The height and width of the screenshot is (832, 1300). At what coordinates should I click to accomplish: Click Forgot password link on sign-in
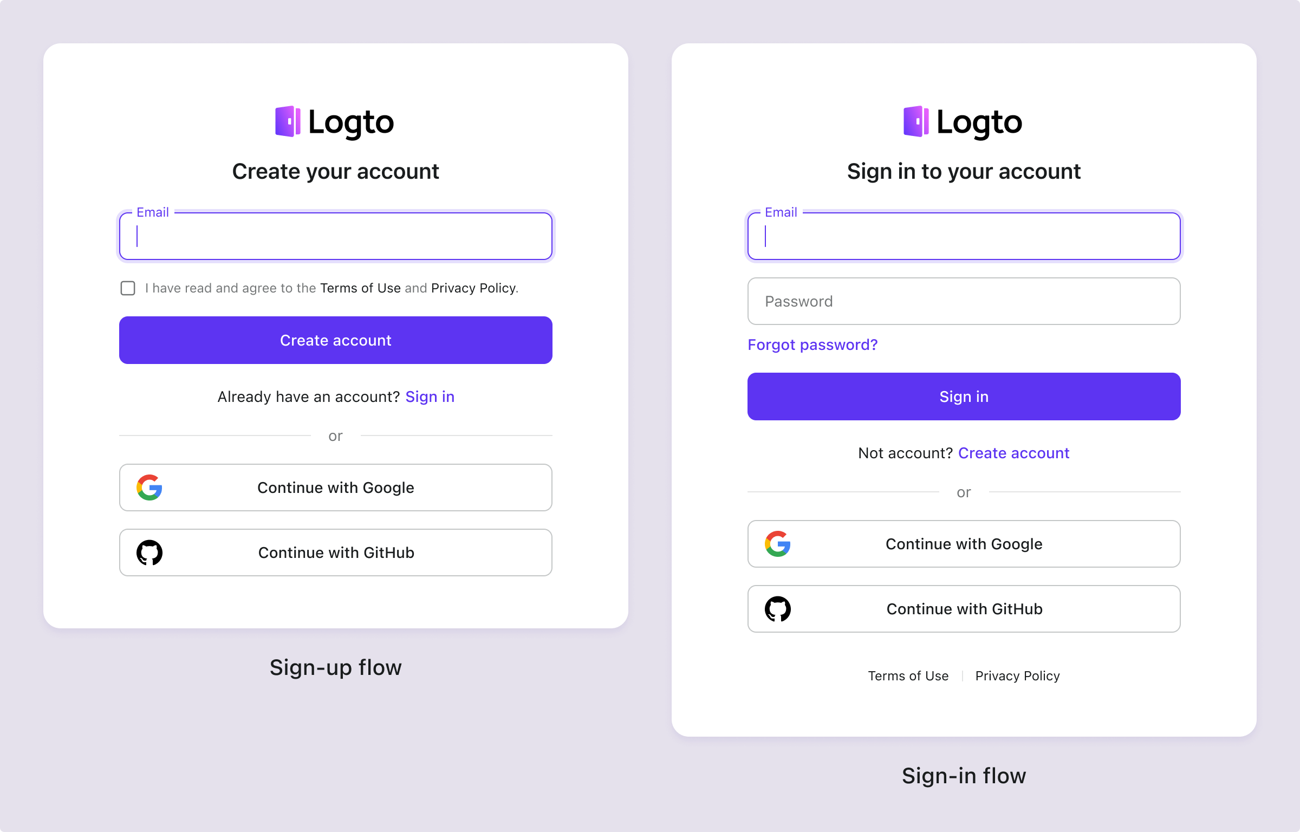(x=812, y=344)
